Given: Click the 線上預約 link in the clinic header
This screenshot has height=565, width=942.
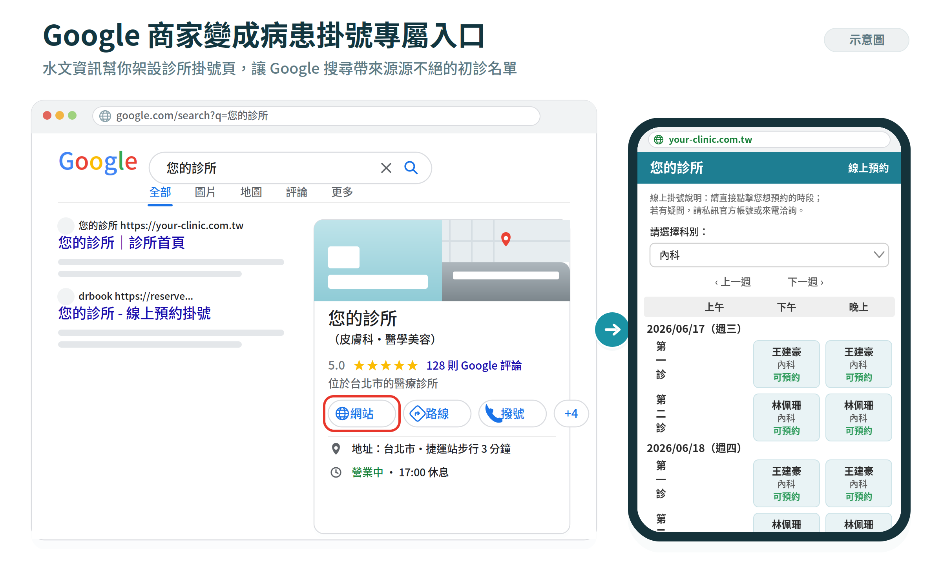Looking at the screenshot, I should pyautogui.click(x=868, y=168).
